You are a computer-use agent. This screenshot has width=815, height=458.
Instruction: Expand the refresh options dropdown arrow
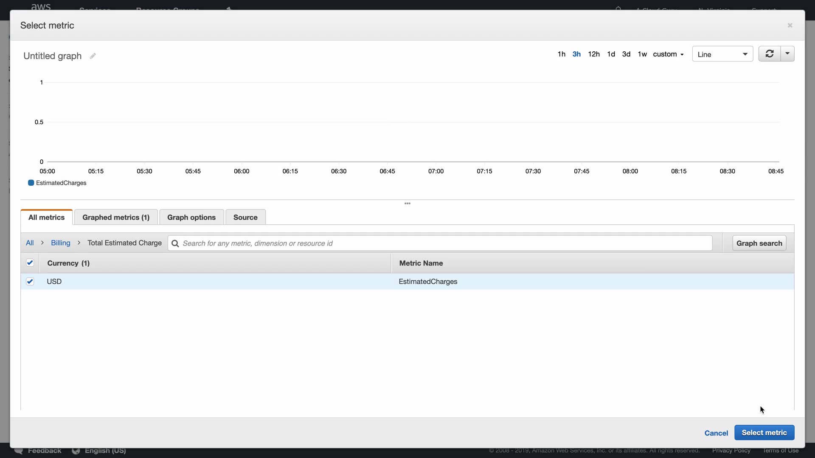[787, 54]
